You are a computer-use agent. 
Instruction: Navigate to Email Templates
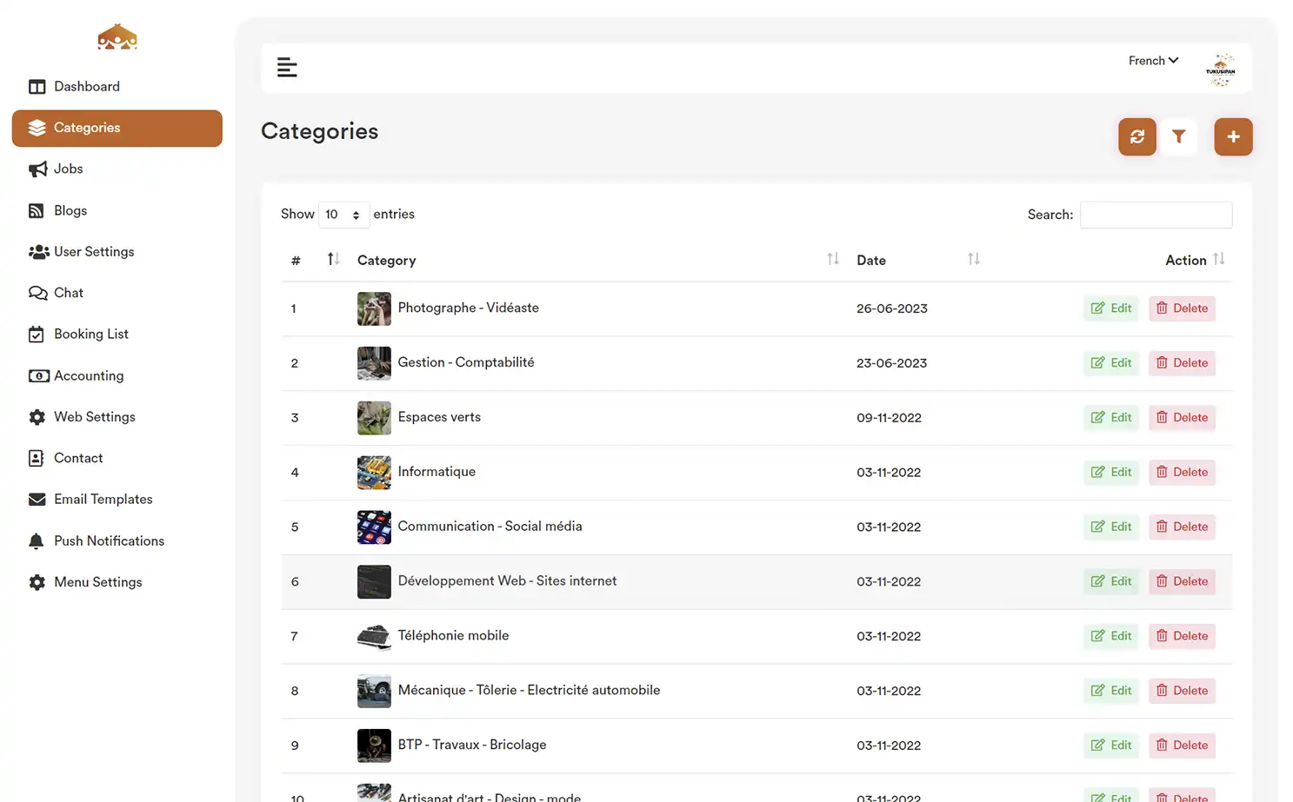tap(103, 499)
